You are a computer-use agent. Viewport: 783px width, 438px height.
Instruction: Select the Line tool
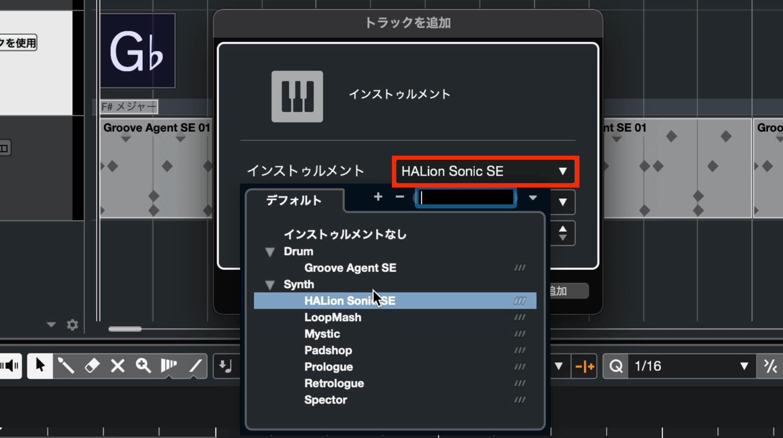click(195, 366)
